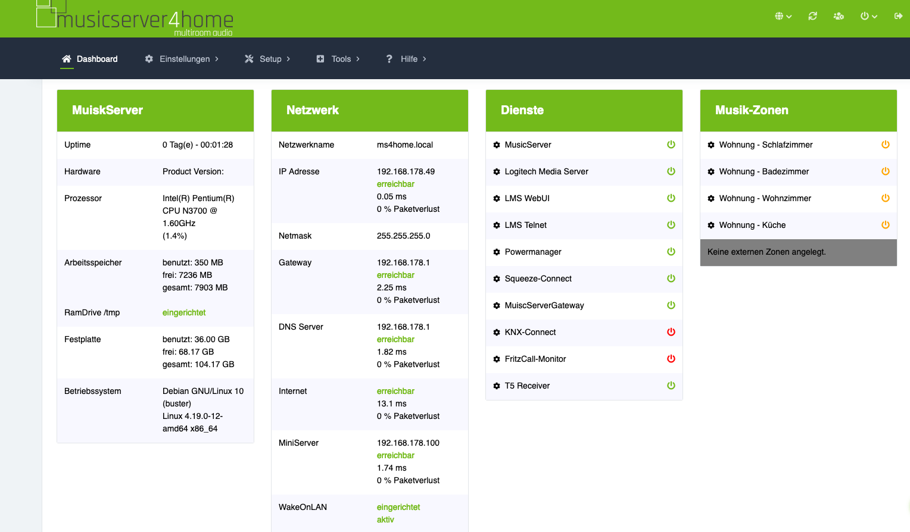Viewport: 910px width, 532px height.
Task: Open settings gear for Wohnung - Schlafzimmer
Action: pos(711,145)
